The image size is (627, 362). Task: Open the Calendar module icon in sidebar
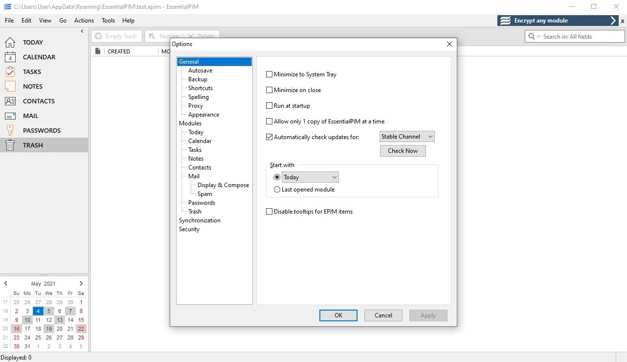[x=10, y=57]
